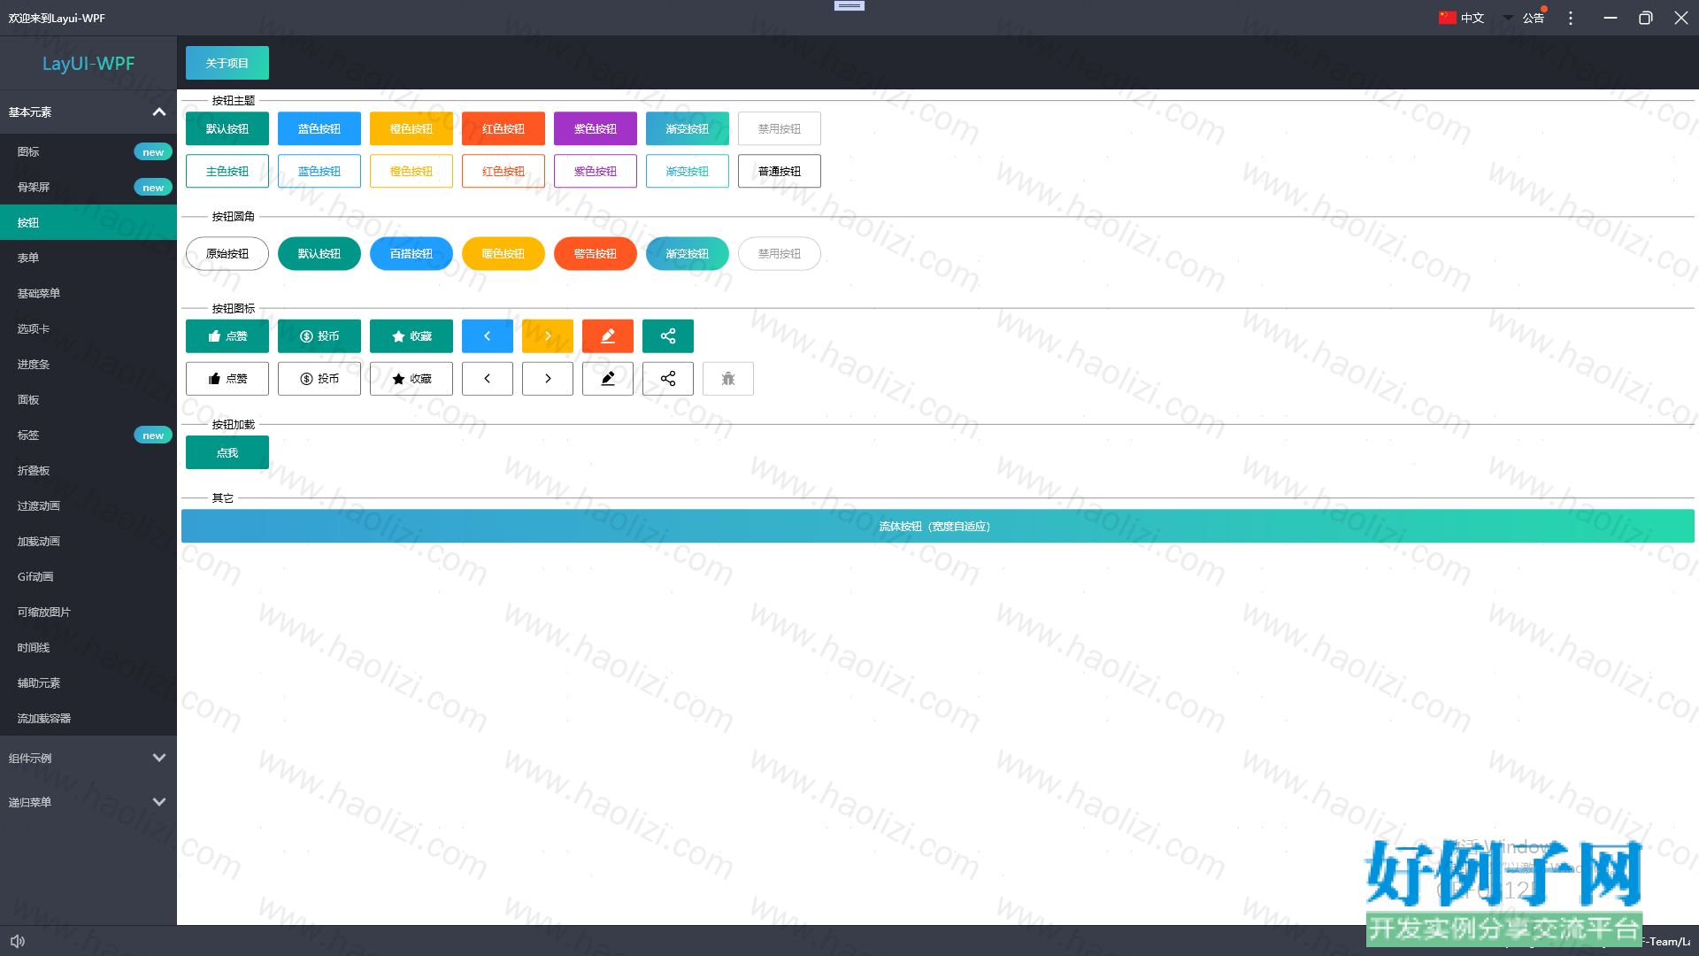Viewport: 1699px width, 956px height.
Task: Click the filled 红色按钮
Action: (x=504, y=128)
